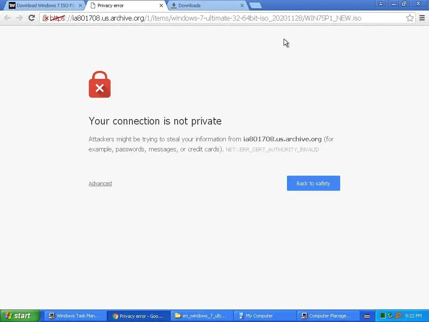Click the browser forward arrow
Viewport: 429px width, 322px height.
(x=19, y=18)
